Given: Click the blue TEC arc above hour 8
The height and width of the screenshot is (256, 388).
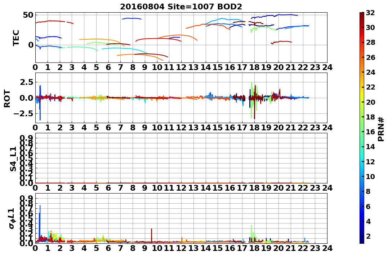Looking at the screenshot, I should tap(131, 18).
